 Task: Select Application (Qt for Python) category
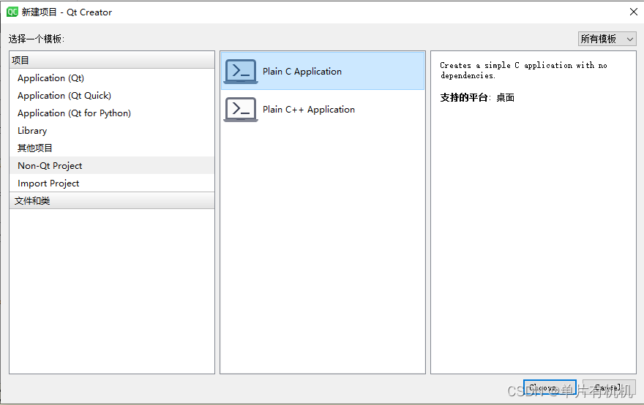(112, 113)
